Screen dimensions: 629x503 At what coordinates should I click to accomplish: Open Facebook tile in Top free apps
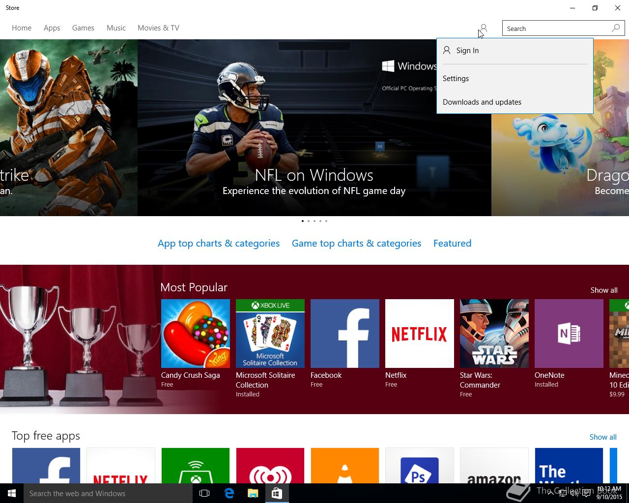tap(46, 465)
